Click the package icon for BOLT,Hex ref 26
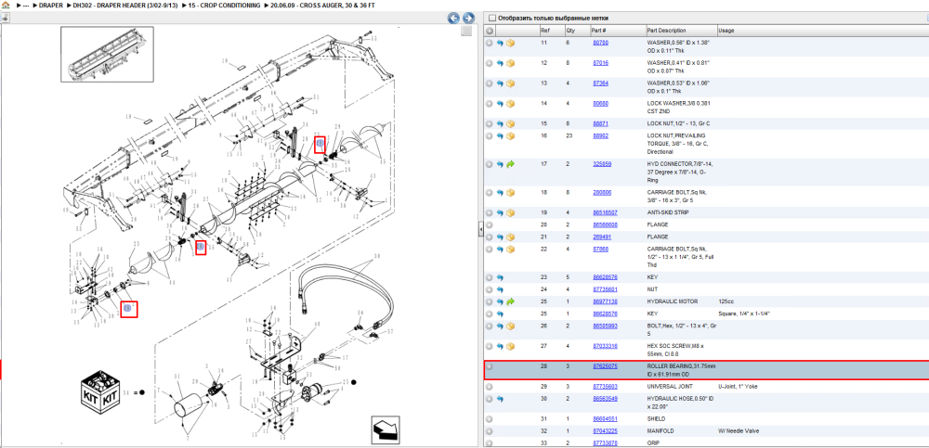Image resolution: width=929 pixels, height=448 pixels. click(511, 326)
